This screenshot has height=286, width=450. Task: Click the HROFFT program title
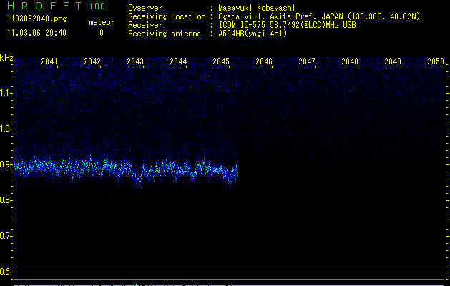tap(43, 6)
